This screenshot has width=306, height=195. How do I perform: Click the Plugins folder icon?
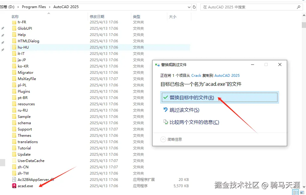pos(14,91)
